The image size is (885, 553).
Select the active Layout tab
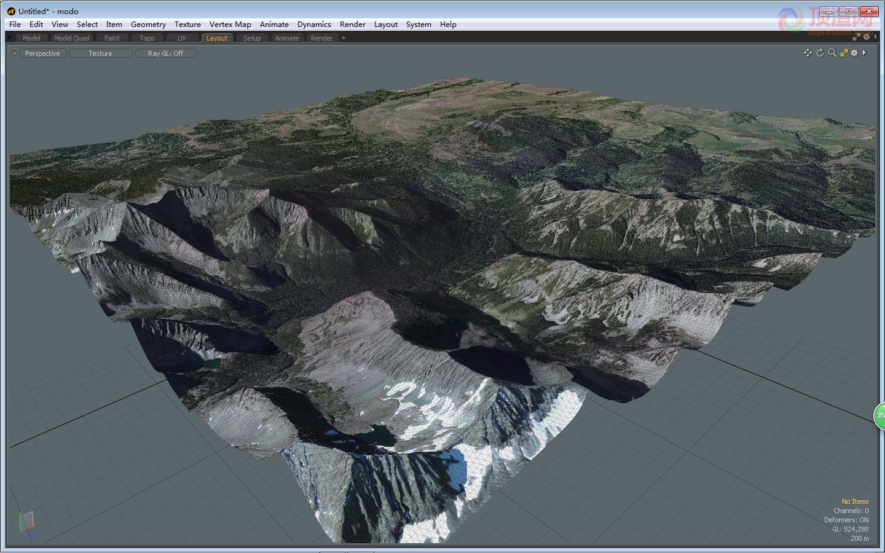(x=217, y=38)
